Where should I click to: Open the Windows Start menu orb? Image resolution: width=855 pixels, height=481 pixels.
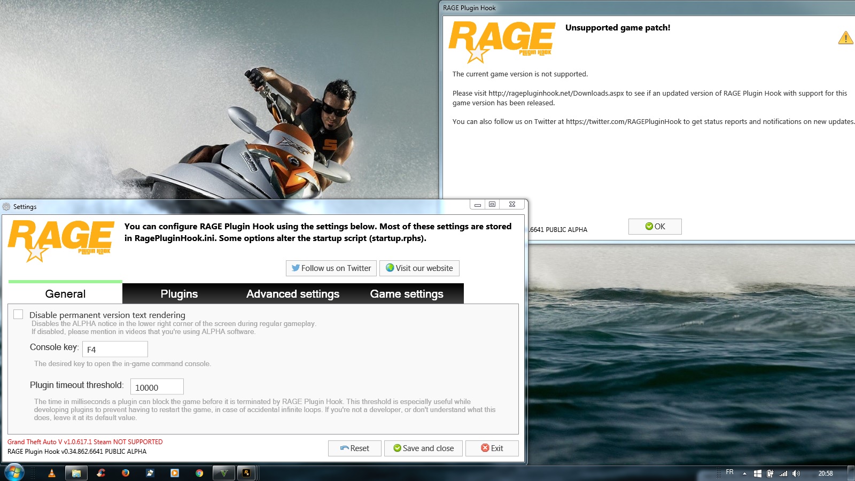13,472
